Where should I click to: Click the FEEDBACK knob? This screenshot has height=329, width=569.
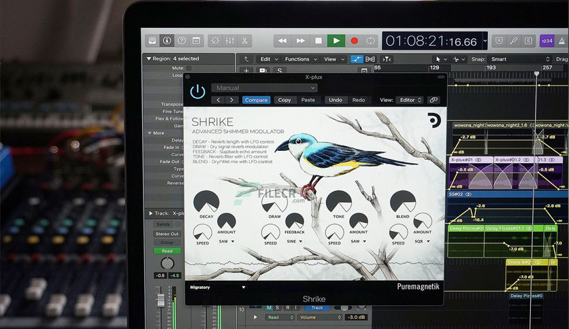pyautogui.click(x=294, y=221)
